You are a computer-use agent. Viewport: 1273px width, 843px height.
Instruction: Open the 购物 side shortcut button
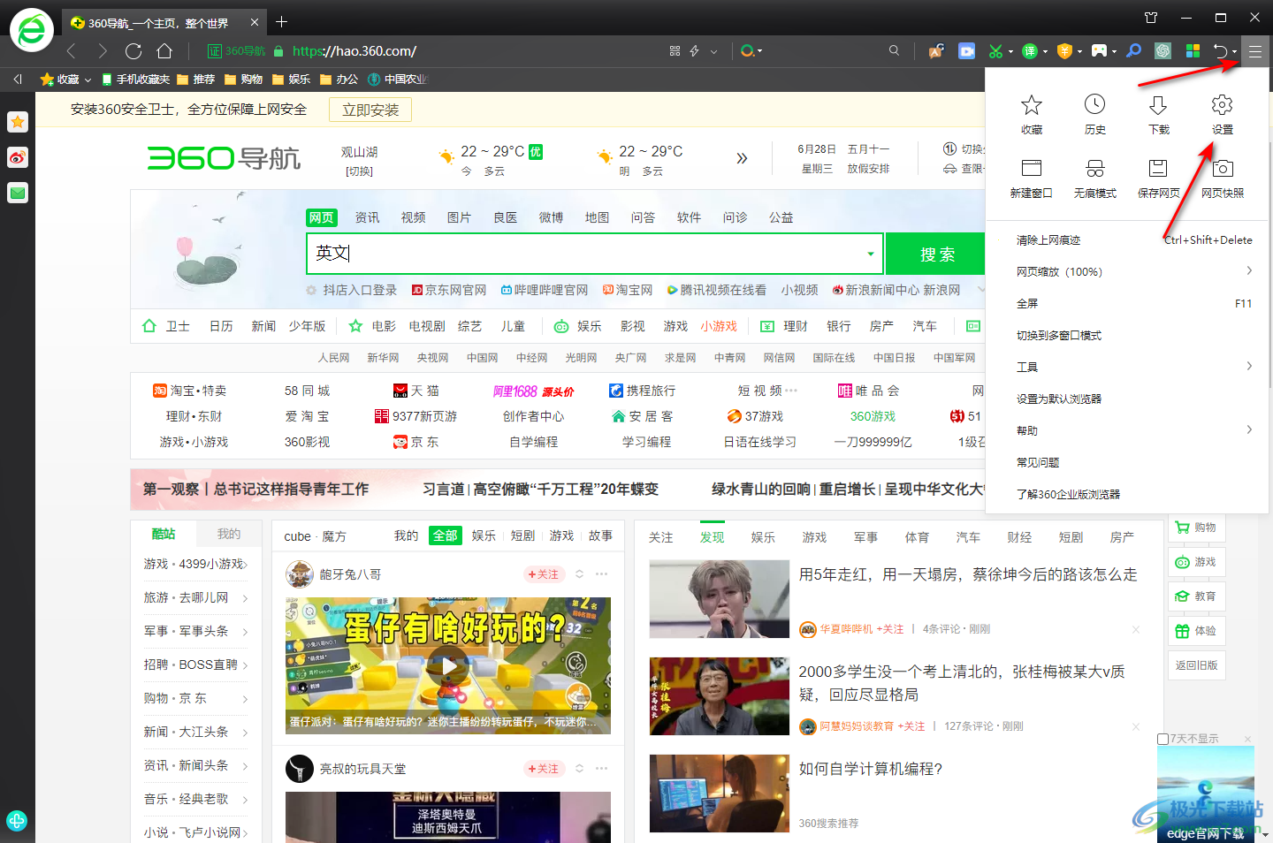pos(1197,528)
